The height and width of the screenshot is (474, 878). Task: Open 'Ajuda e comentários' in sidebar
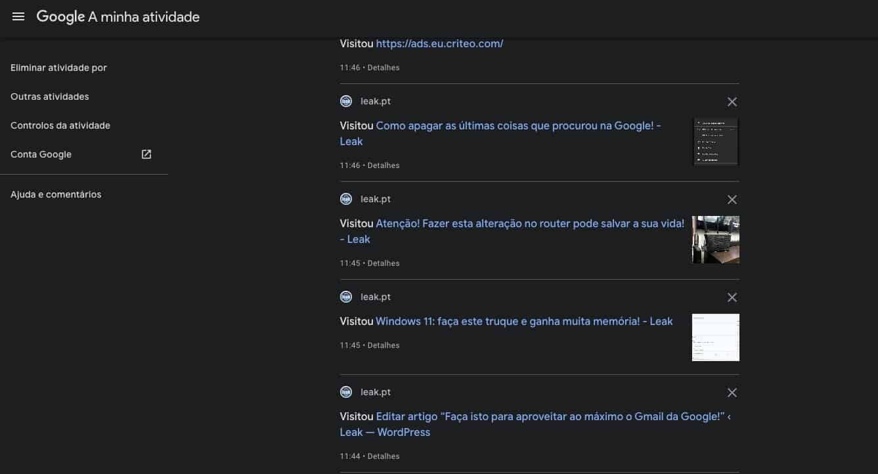[56, 194]
